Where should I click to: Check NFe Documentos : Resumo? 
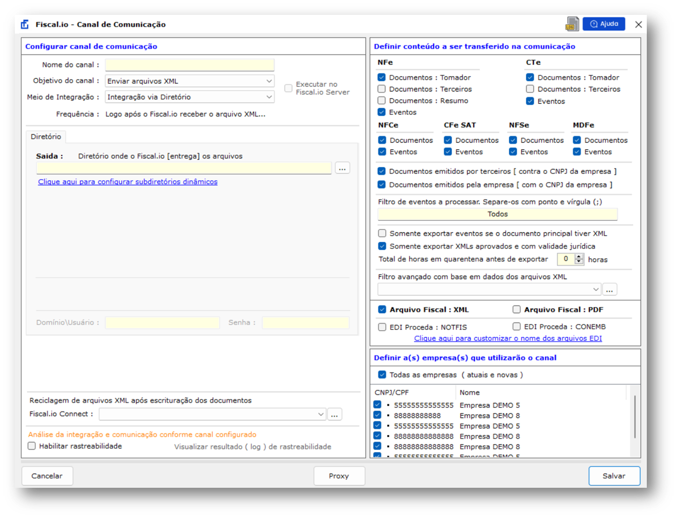point(381,100)
